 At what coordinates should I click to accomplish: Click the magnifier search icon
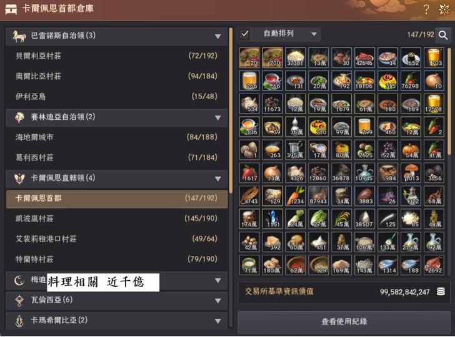443,35
